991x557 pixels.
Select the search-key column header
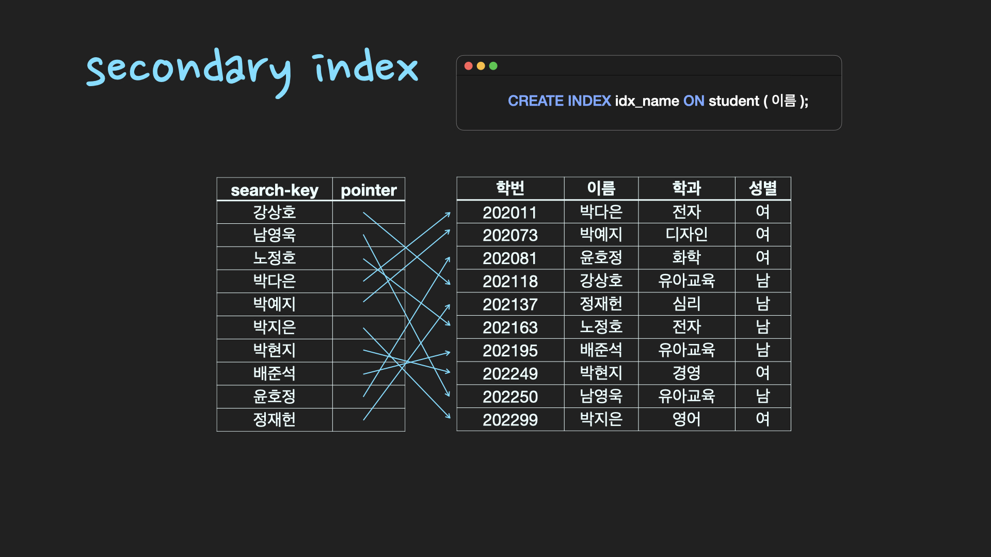[x=274, y=190]
